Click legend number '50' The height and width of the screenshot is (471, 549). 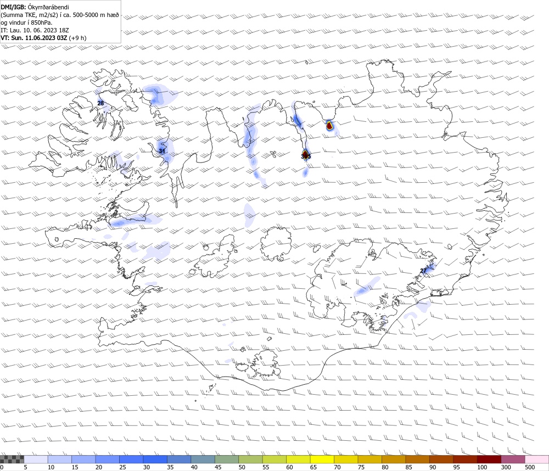(242, 467)
